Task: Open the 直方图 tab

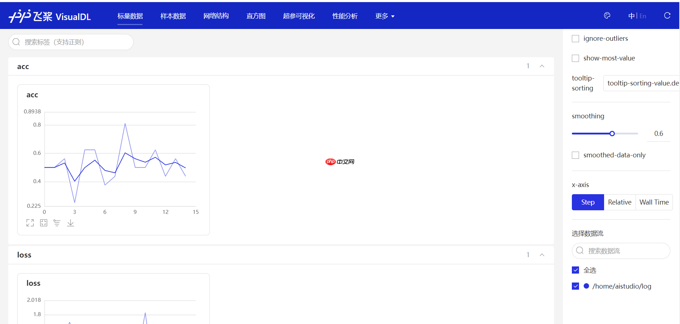Action: (256, 16)
